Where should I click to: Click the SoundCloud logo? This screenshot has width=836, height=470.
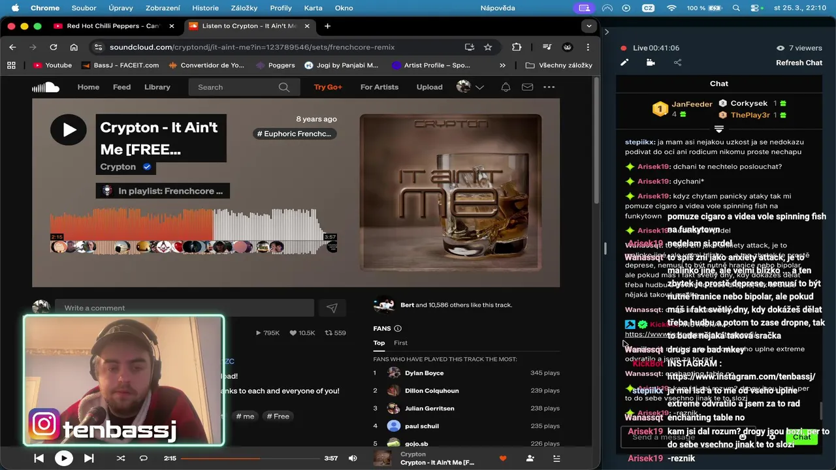click(x=46, y=87)
